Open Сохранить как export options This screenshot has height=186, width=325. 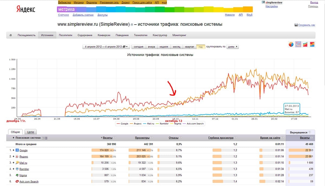[x=307, y=25]
